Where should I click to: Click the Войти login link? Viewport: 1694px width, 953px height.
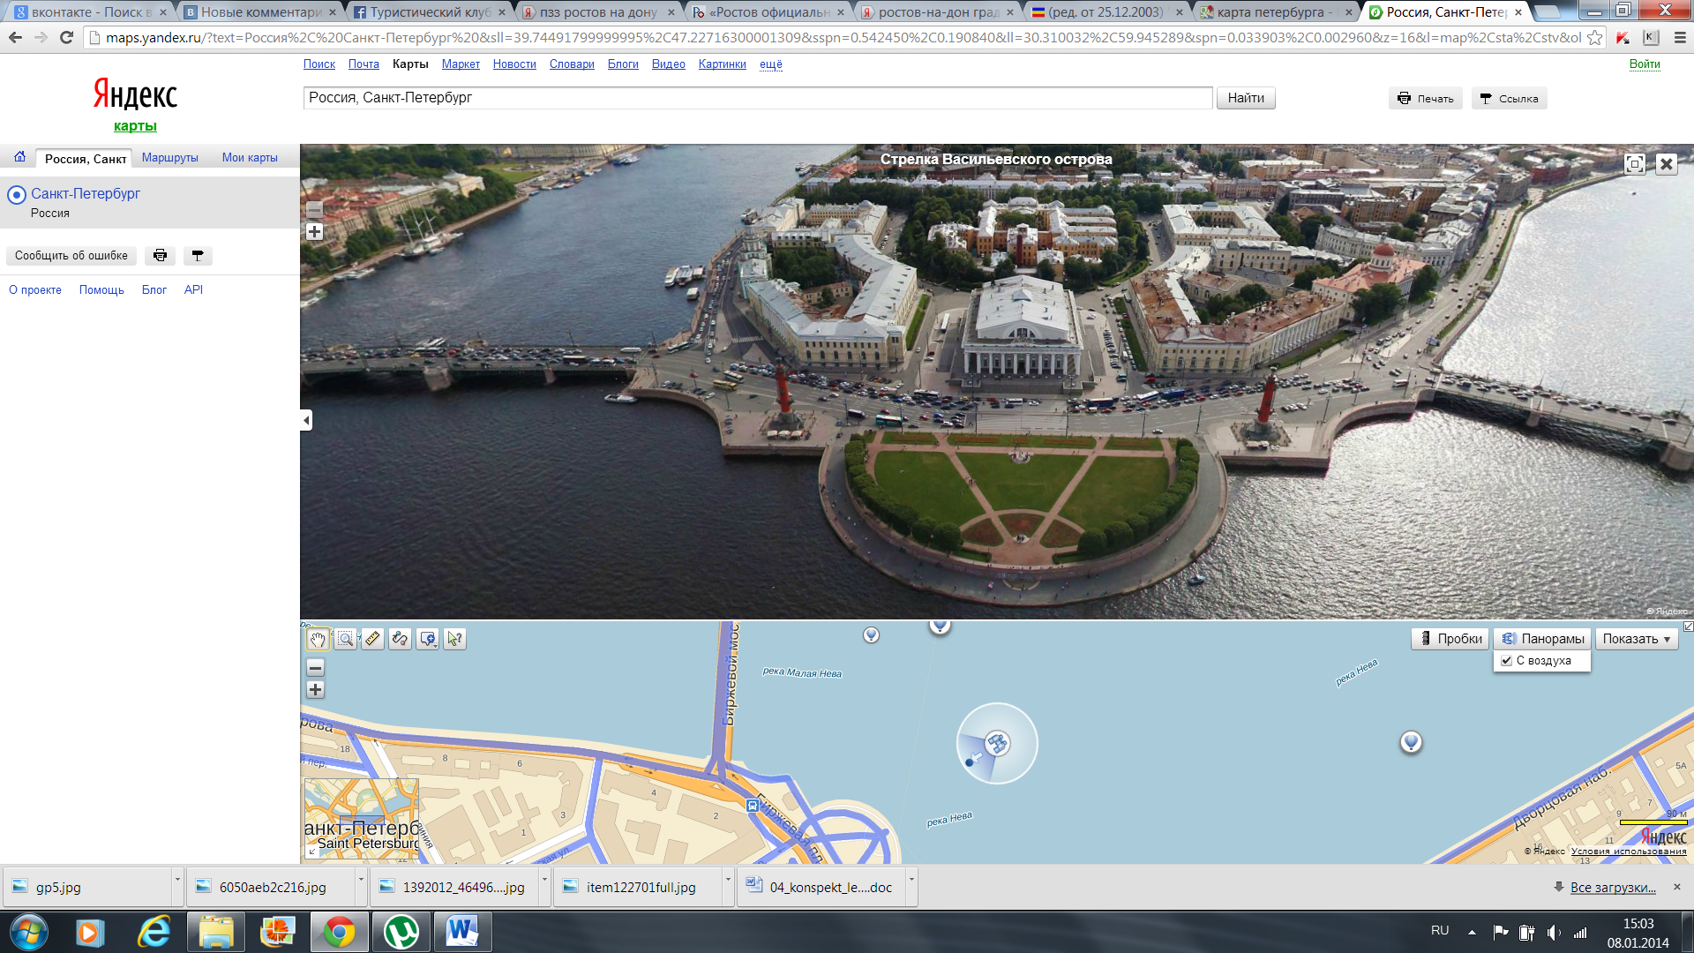tap(1645, 64)
